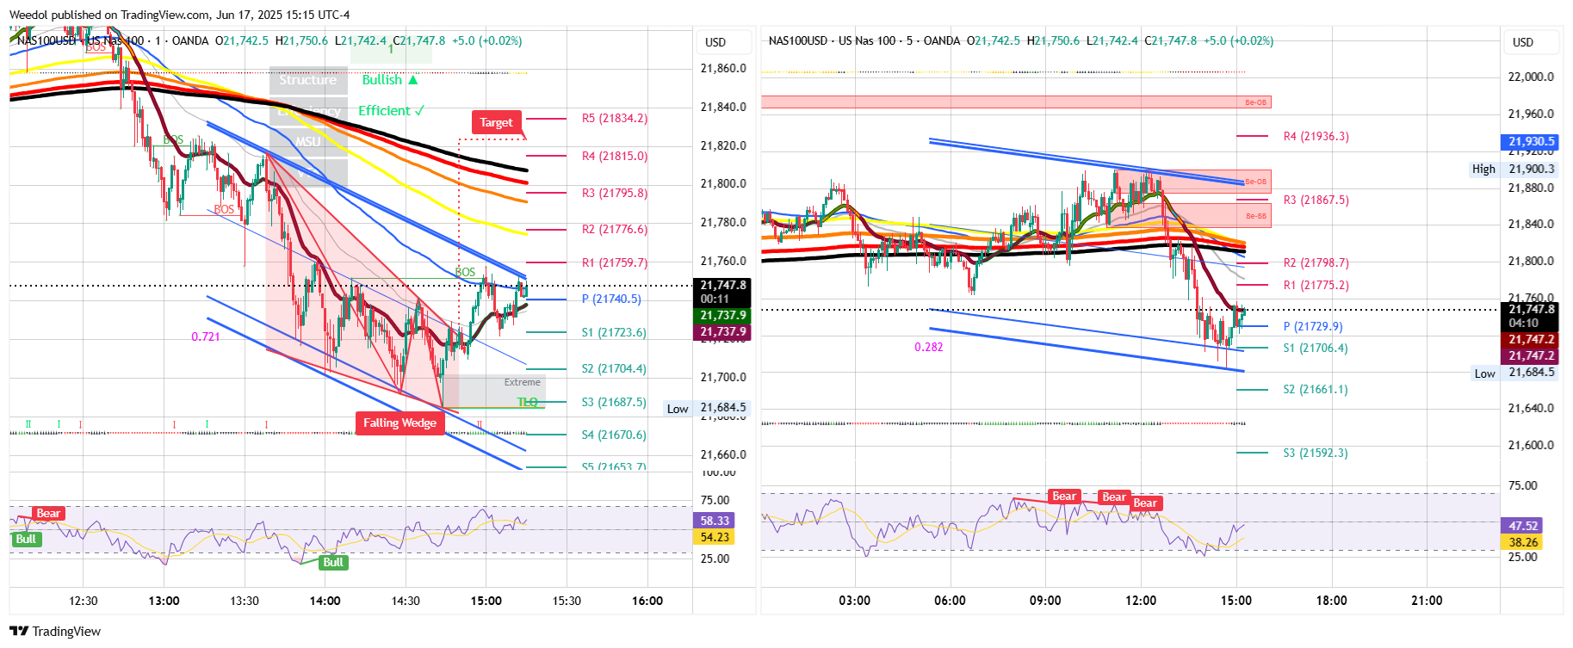Image resolution: width=1573 pixels, height=648 pixels.
Task: Click the R2 (21798.7) pivot label
Action: coord(1316,263)
